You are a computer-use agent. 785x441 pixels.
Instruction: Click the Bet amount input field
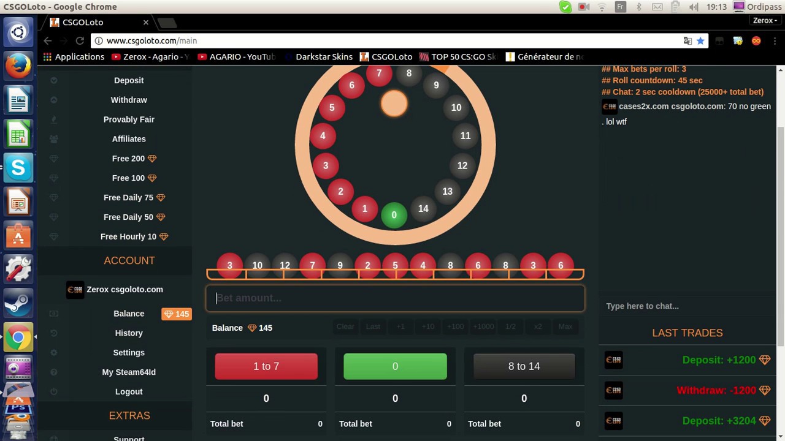(395, 298)
